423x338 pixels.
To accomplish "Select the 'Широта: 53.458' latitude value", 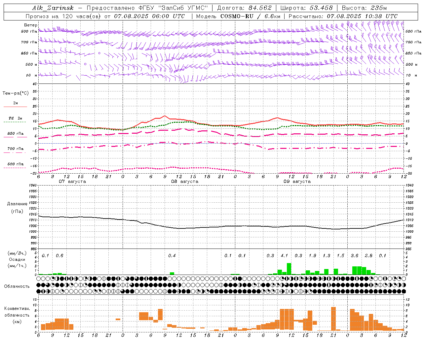I will (x=306, y=8).
